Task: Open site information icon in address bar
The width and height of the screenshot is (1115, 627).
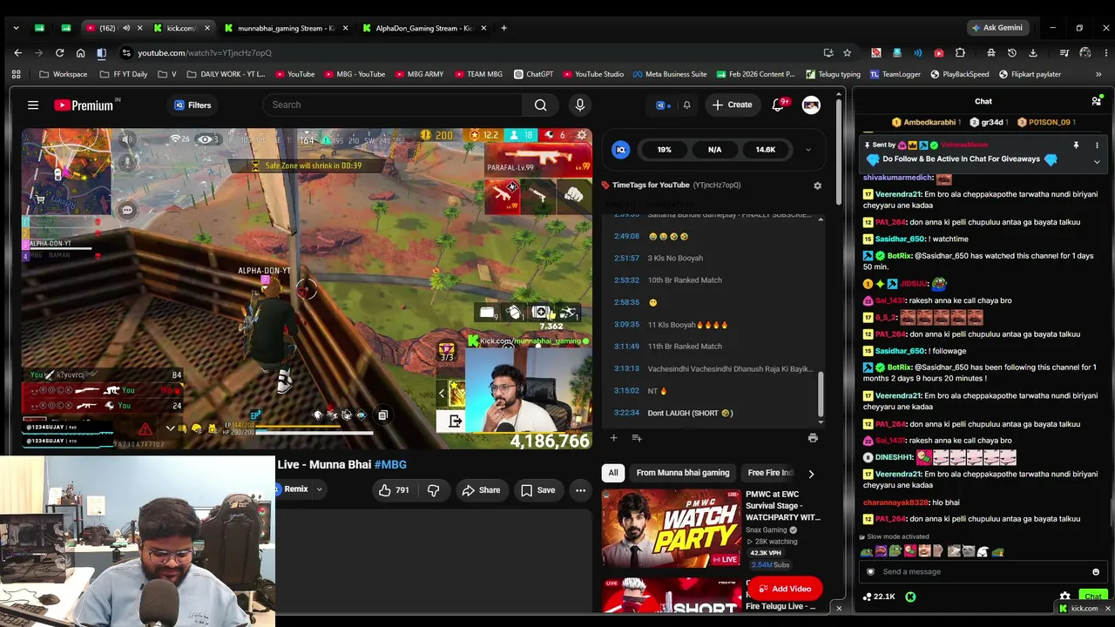Action: pyautogui.click(x=127, y=53)
